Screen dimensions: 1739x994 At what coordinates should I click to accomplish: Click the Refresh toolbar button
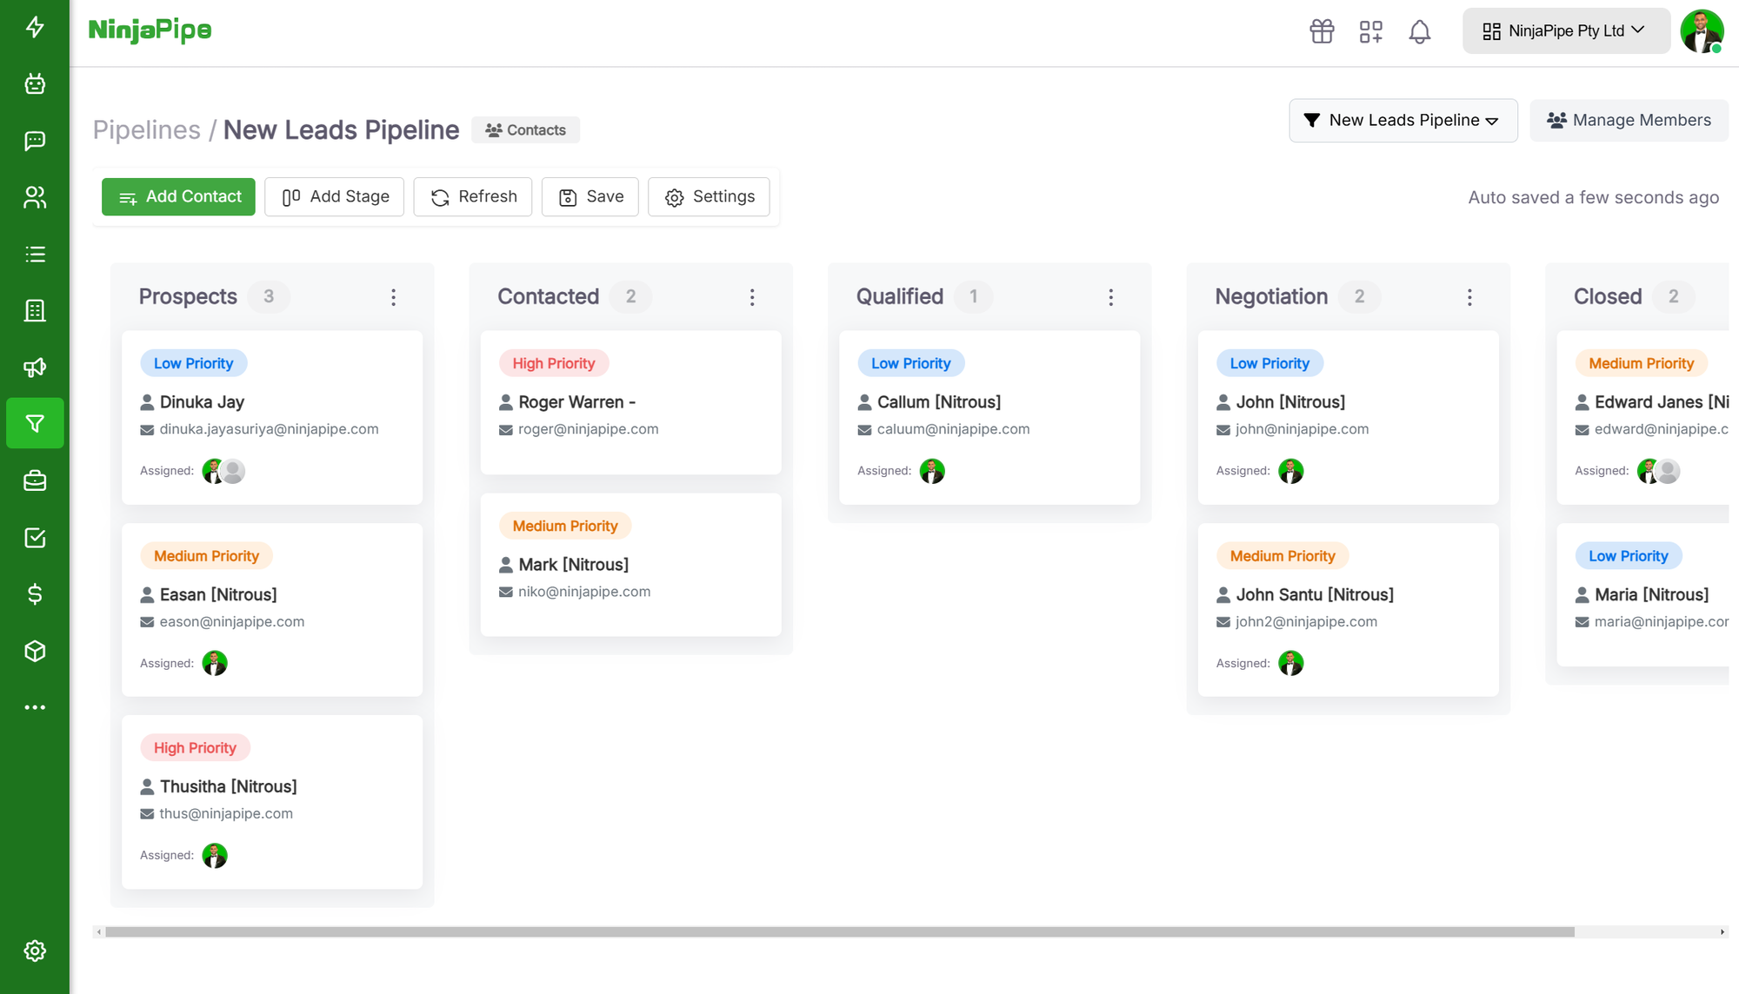click(473, 195)
